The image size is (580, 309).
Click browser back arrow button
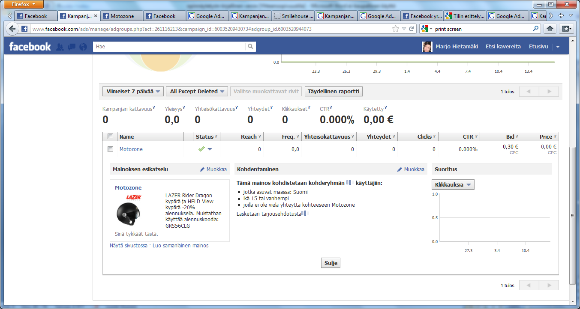click(x=13, y=29)
